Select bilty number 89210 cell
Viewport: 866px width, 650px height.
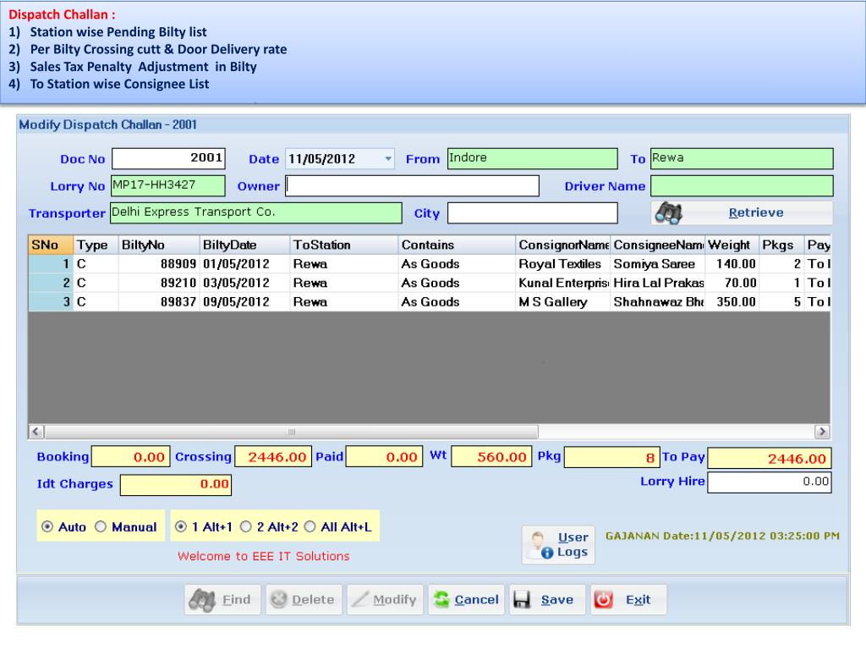point(159,283)
